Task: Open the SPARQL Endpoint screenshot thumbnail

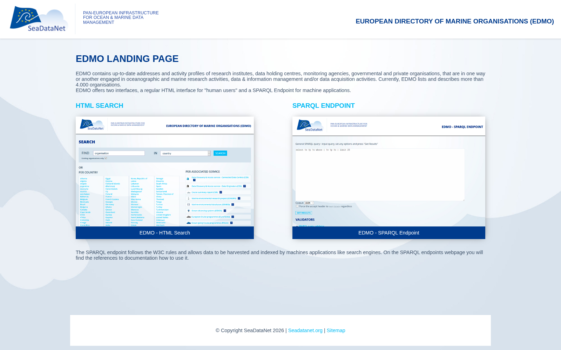Action: tap(389, 171)
